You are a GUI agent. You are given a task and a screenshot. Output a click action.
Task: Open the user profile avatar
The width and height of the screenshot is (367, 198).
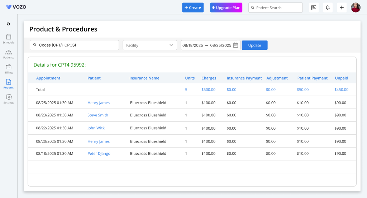click(x=356, y=8)
